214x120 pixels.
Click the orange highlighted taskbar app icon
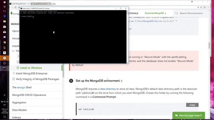pyautogui.click(x=4, y=58)
